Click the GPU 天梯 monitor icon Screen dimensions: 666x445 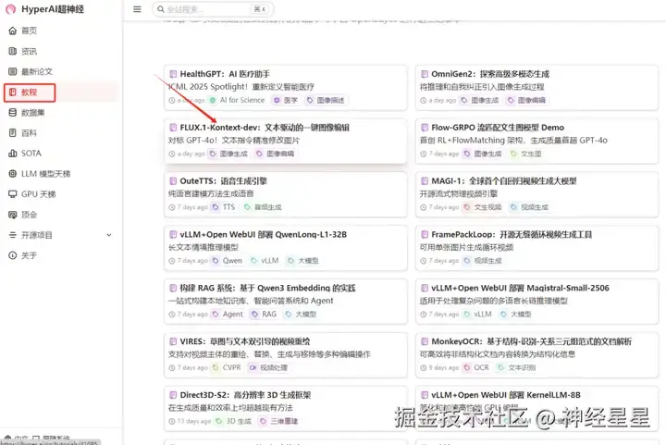(13, 194)
